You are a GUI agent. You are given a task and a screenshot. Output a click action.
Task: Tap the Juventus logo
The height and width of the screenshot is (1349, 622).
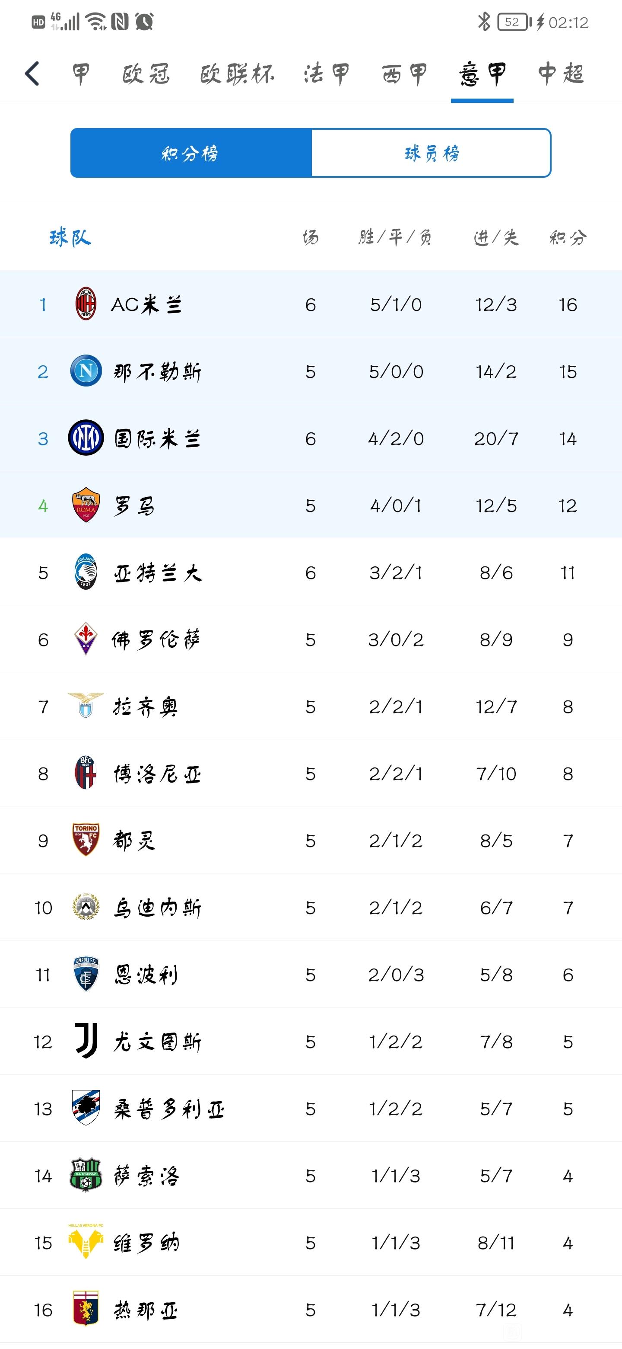click(x=86, y=1041)
